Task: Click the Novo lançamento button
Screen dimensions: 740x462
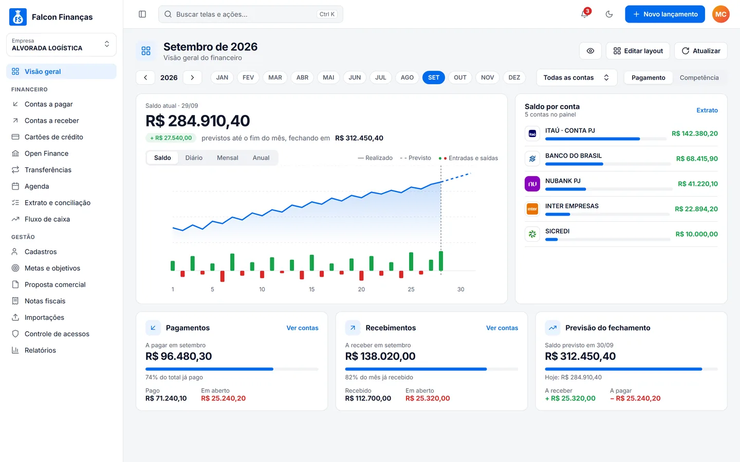Action: pos(665,14)
